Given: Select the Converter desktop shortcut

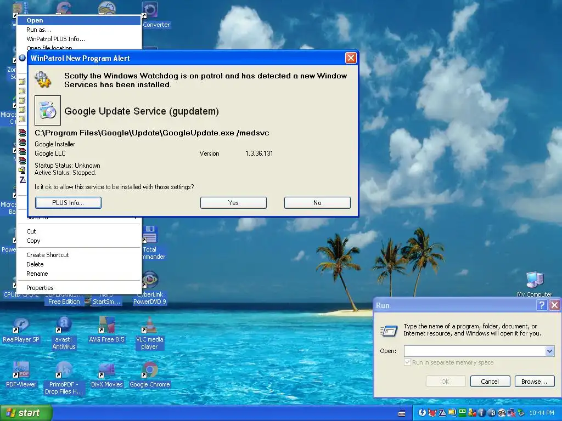Looking at the screenshot, I should click(150, 14).
